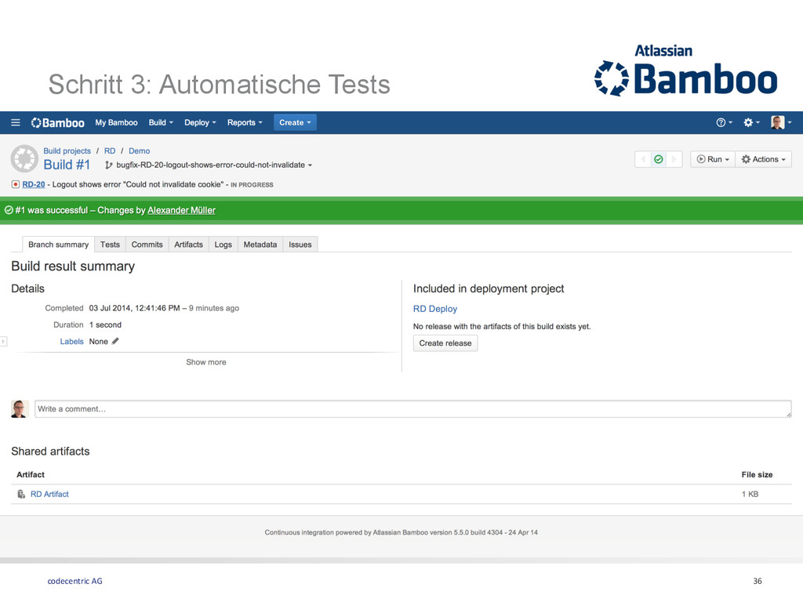
Task: Switch to the Tests tab
Action: point(110,245)
